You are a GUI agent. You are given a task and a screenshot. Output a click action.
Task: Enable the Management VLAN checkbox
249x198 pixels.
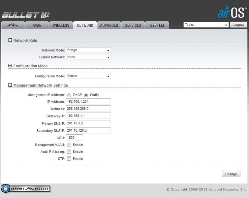69,145
